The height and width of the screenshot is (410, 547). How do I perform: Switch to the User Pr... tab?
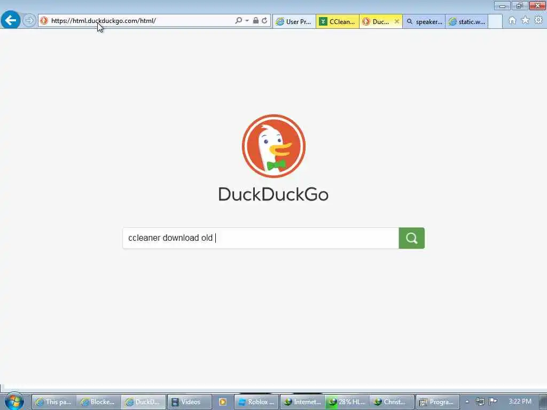click(294, 21)
